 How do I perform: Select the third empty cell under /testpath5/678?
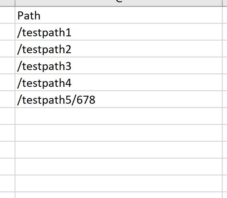[x=119, y=150]
